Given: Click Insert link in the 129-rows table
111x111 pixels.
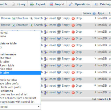Looking at the screenshot, I should [52, 39].
